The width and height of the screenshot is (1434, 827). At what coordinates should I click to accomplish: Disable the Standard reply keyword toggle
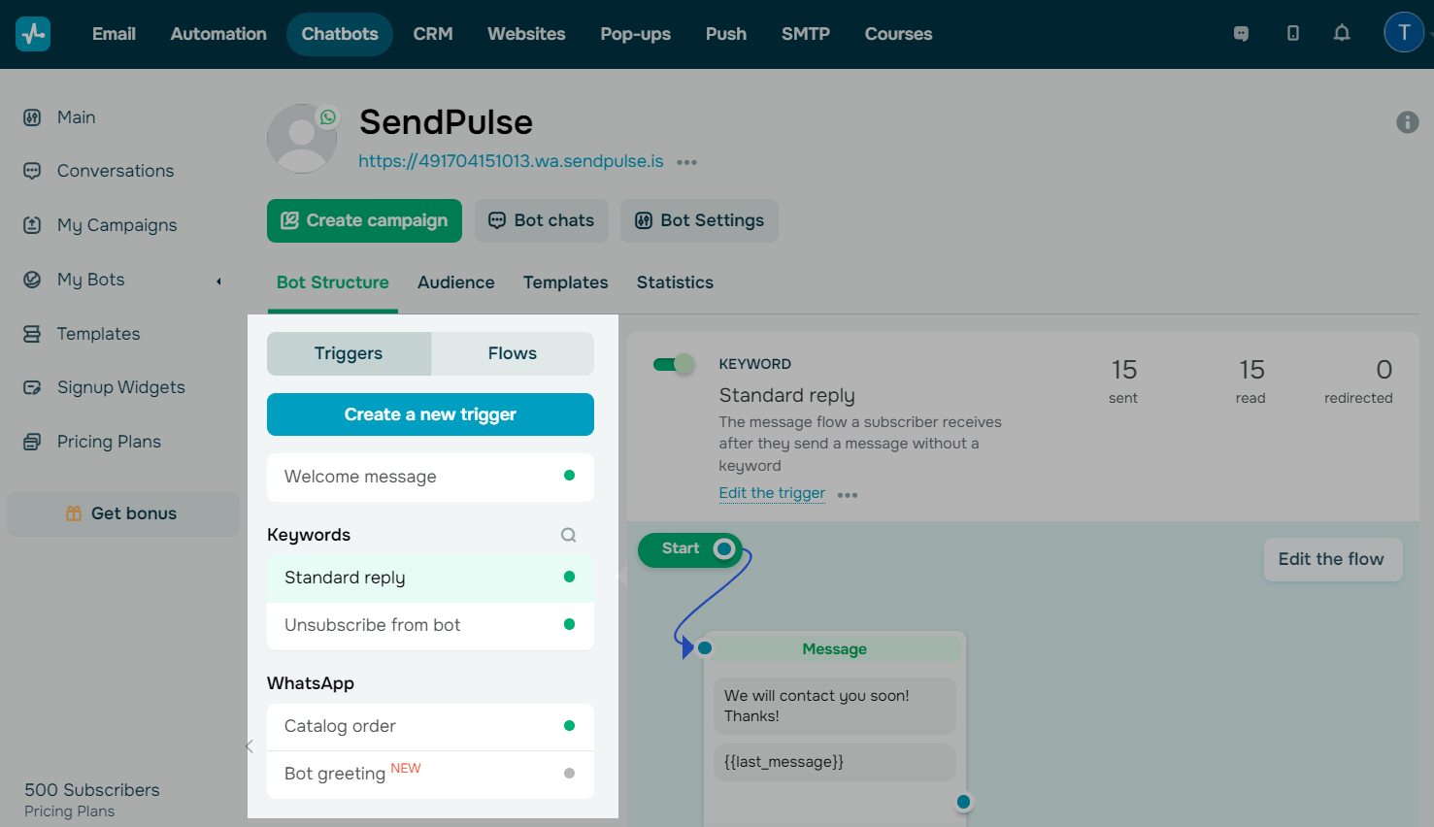(x=673, y=362)
